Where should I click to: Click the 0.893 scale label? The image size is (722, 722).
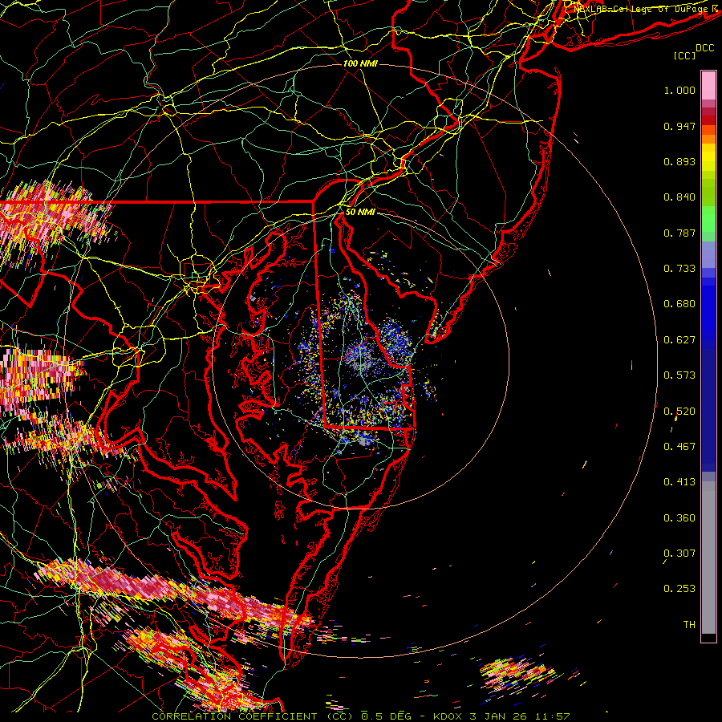679,161
